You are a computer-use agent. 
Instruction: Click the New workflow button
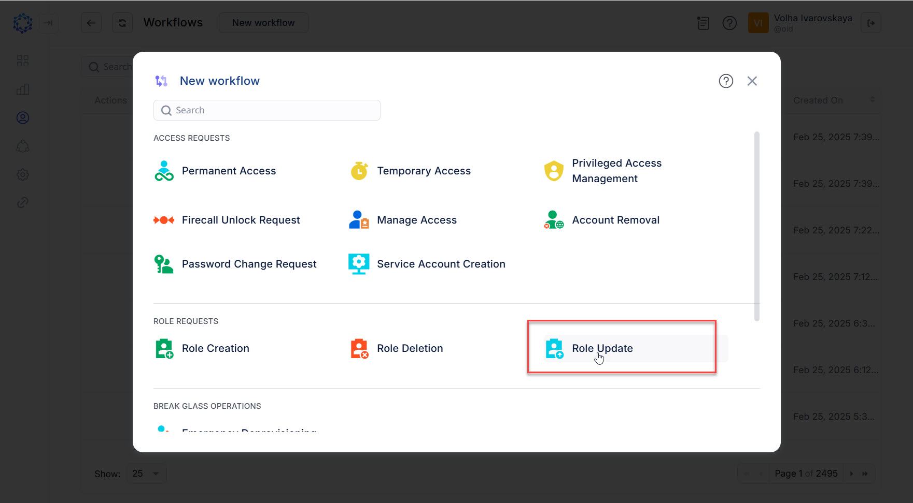point(263,23)
